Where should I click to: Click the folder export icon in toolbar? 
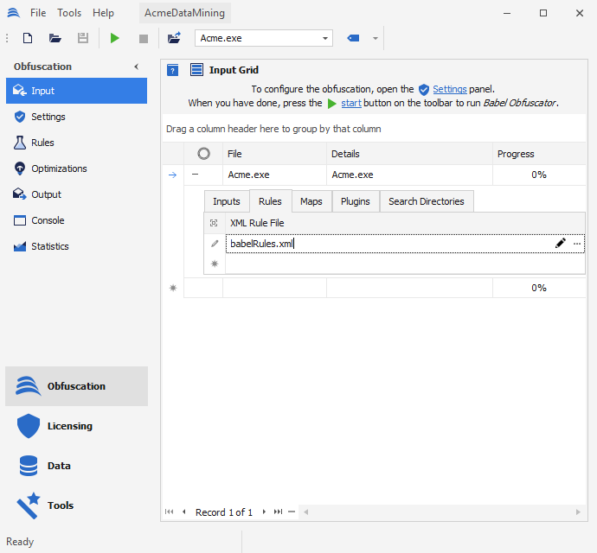click(174, 38)
